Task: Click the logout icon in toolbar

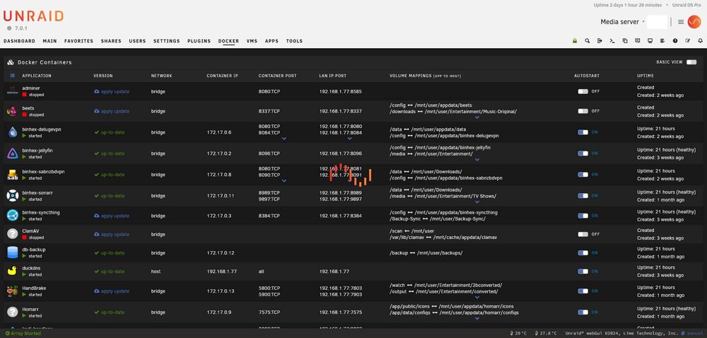Action: click(600, 40)
